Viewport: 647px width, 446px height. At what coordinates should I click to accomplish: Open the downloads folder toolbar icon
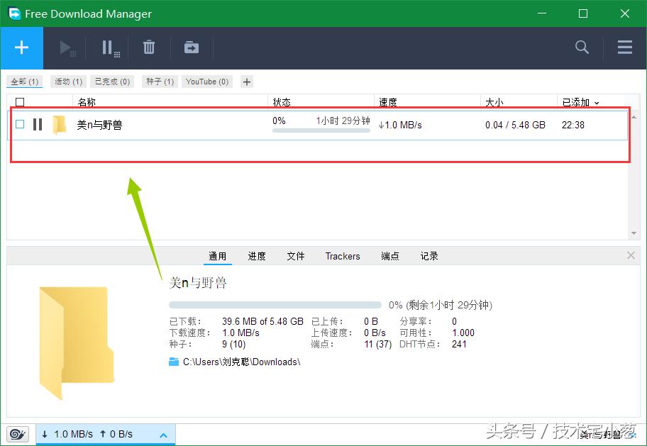point(190,48)
